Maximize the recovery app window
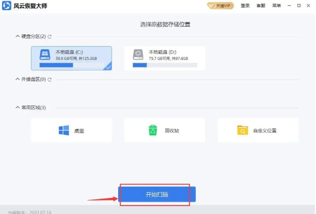The height and width of the screenshot is (214, 316). click(299, 6)
